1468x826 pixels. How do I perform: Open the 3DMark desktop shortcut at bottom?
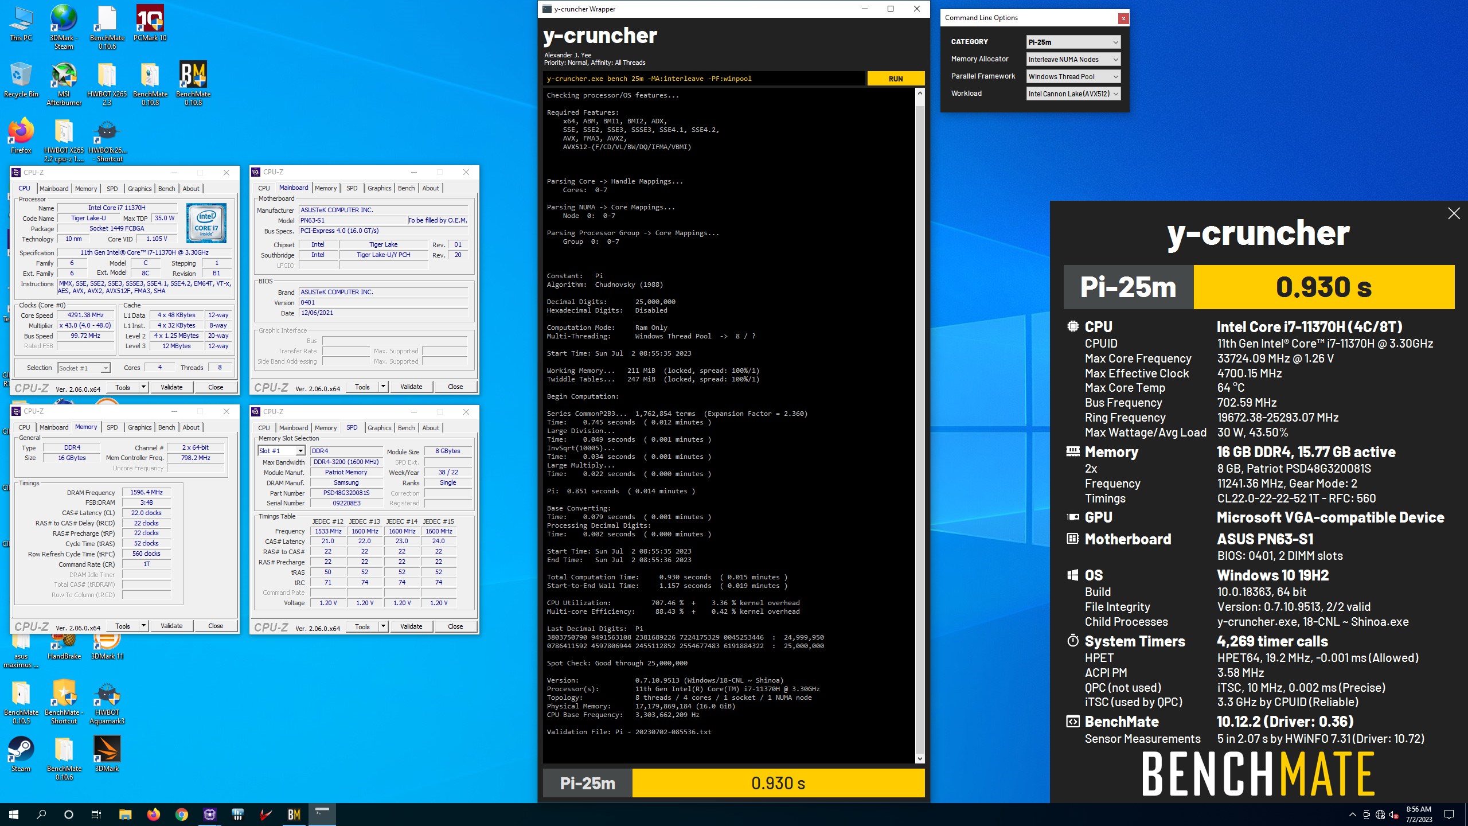click(107, 754)
